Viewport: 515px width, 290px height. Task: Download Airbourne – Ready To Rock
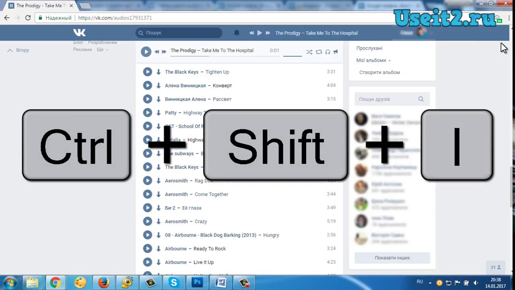(158, 249)
